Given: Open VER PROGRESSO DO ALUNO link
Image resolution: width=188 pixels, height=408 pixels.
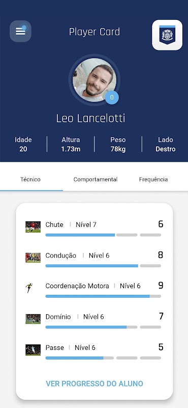Looking at the screenshot, I should coord(95,384).
